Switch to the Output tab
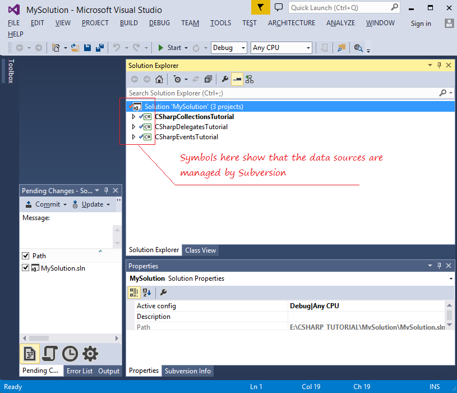 pyautogui.click(x=109, y=371)
